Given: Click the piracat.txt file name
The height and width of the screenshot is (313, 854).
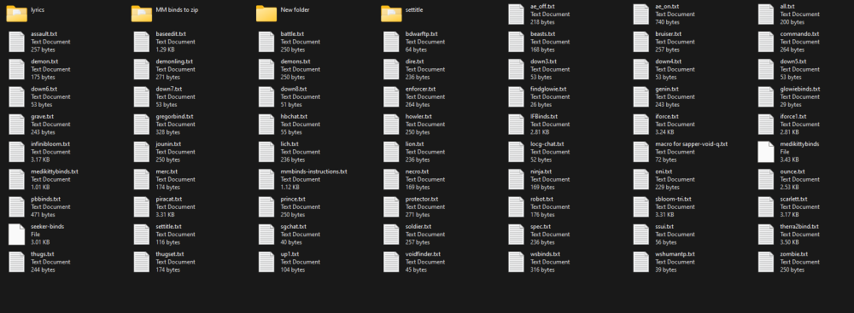Looking at the screenshot, I should tap(169, 199).
